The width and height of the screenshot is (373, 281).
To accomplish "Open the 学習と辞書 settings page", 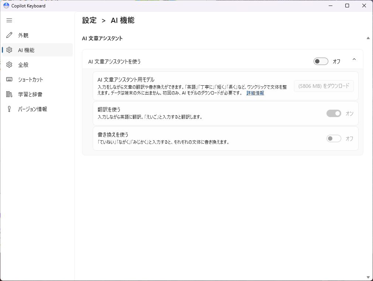I will pos(37,94).
